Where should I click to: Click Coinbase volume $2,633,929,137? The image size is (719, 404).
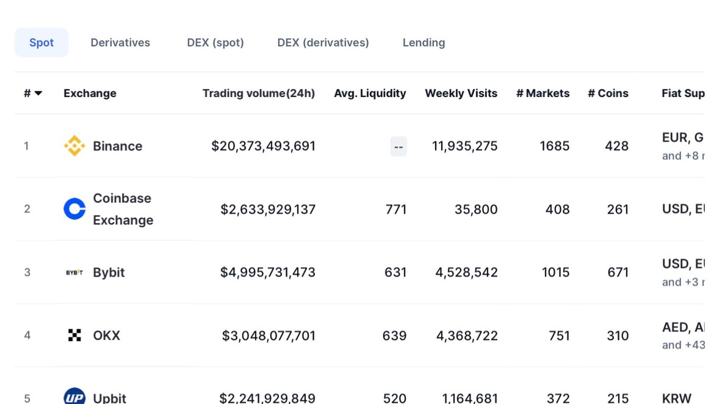pos(268,209)
